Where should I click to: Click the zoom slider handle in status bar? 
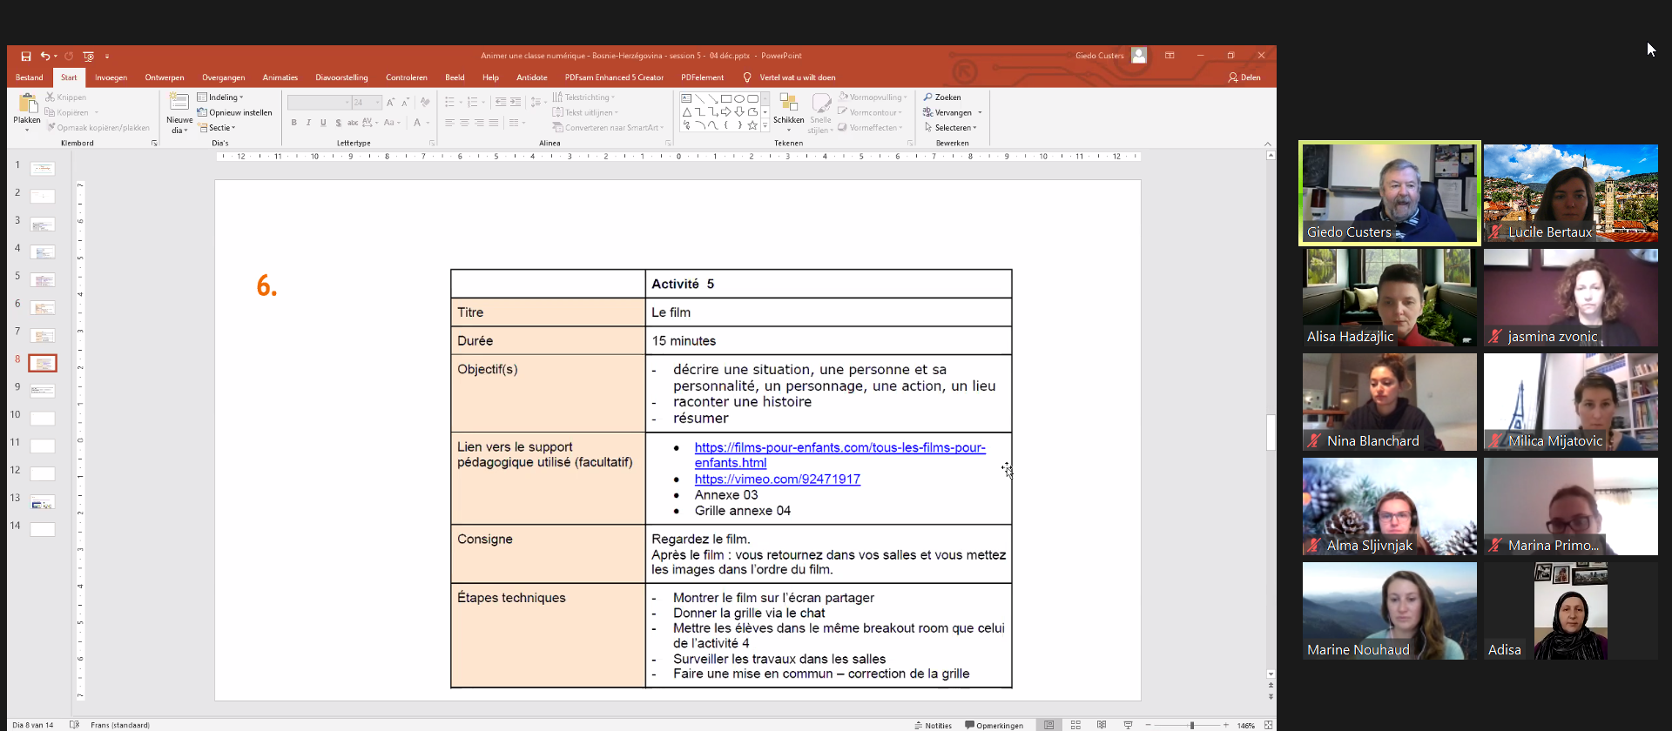1192,725
